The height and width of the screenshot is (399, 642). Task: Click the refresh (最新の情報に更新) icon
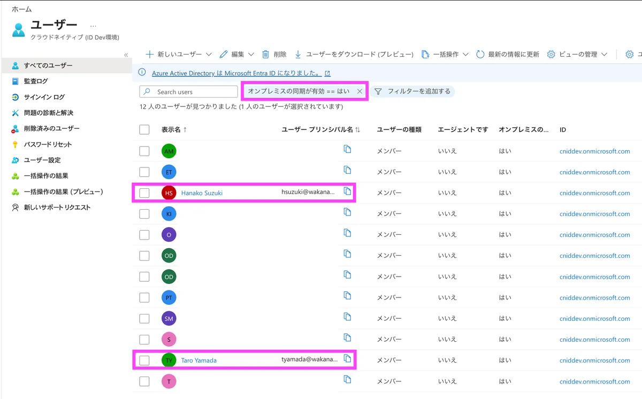pyautogui.click(x=480, y=55)
